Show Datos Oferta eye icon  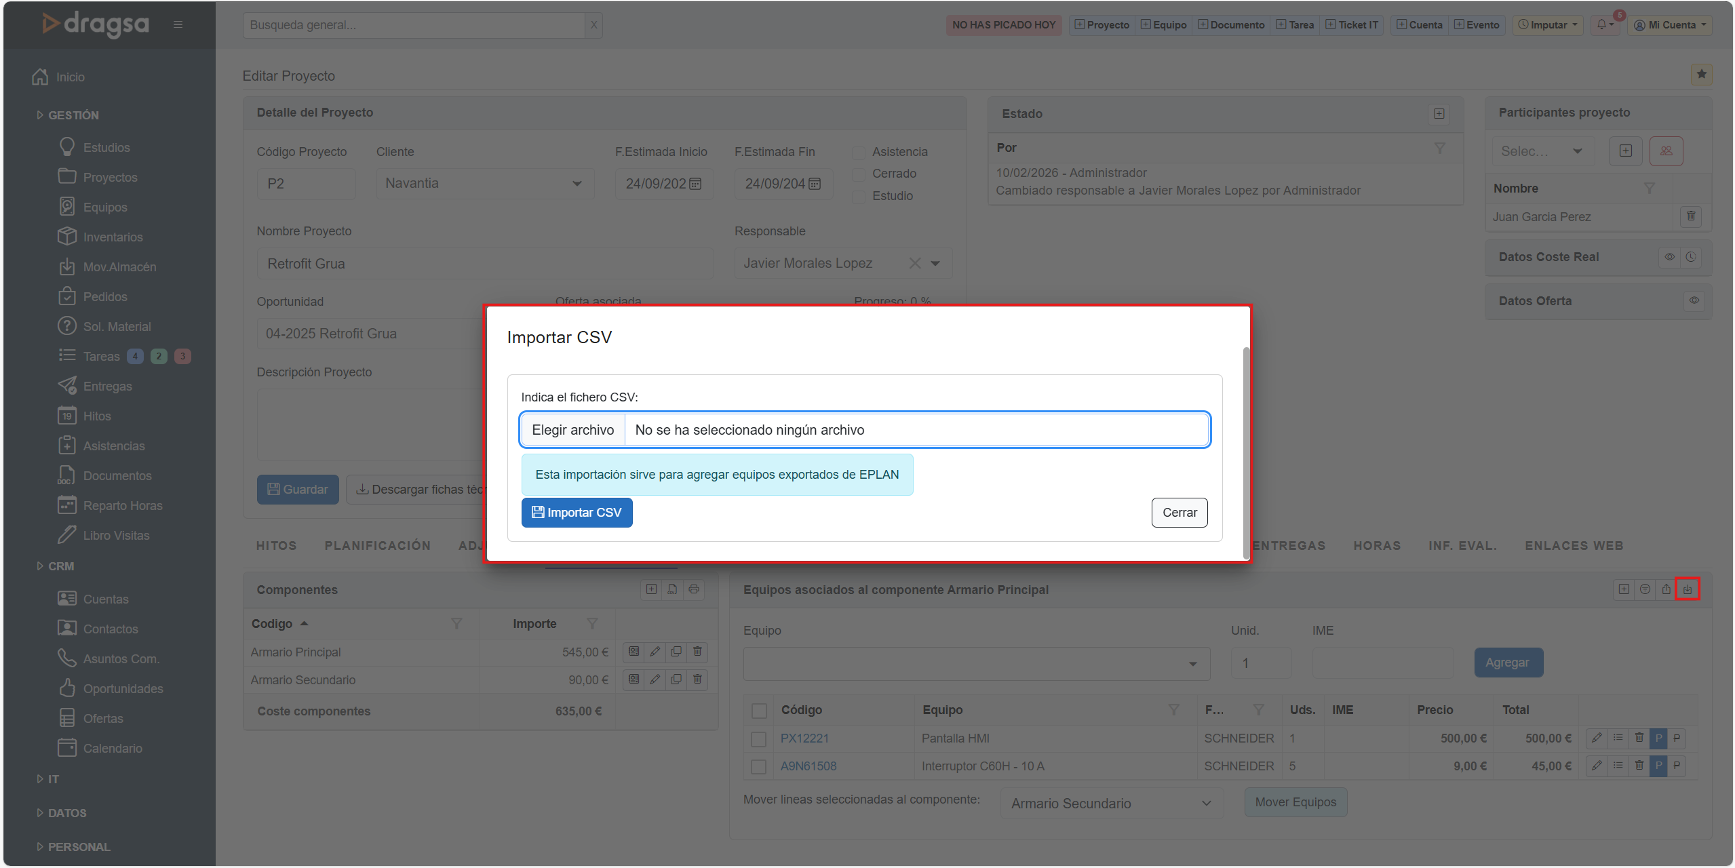click(1694, 301)
